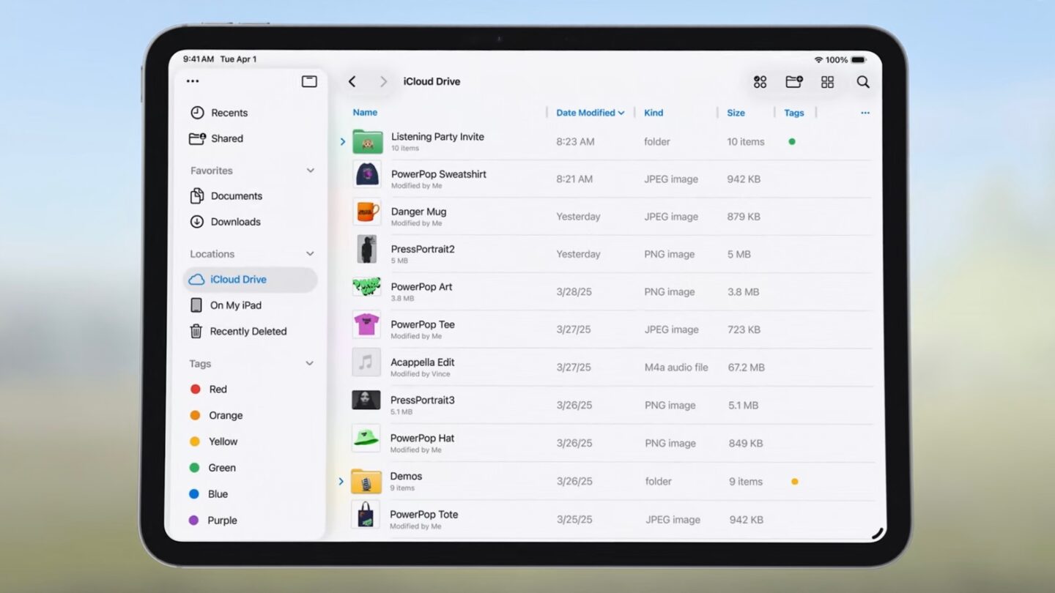Expand the Demos folder disclosure arrow

point(340,481)
